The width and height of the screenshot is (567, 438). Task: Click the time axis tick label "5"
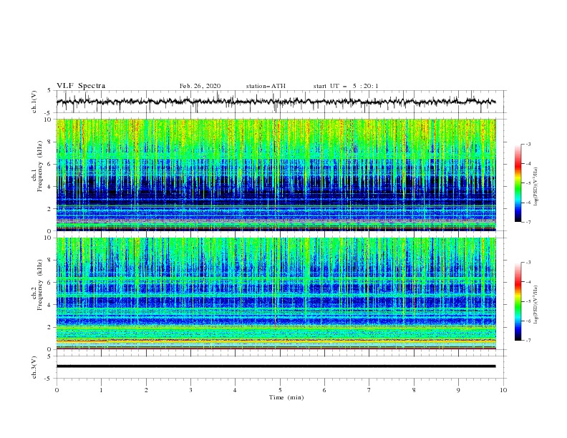coord(280,390)
